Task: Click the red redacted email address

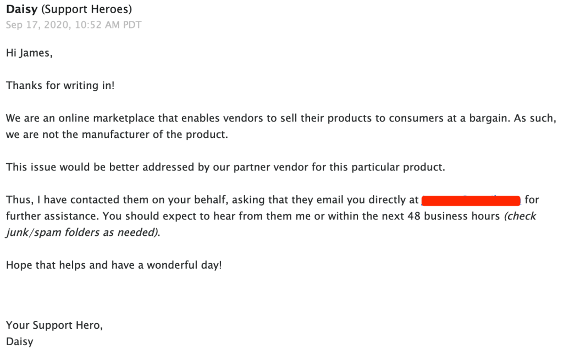Action: pos(471,200)
